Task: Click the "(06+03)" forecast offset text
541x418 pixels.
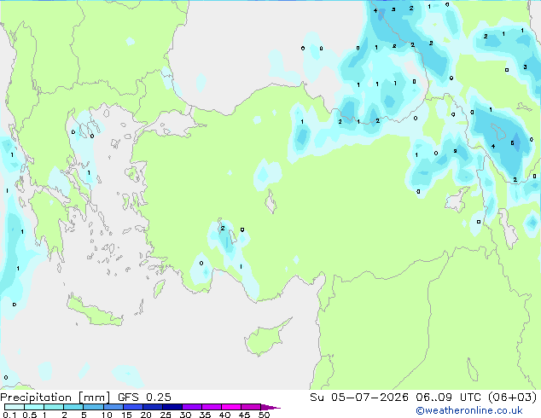Action: coord(513,398)
